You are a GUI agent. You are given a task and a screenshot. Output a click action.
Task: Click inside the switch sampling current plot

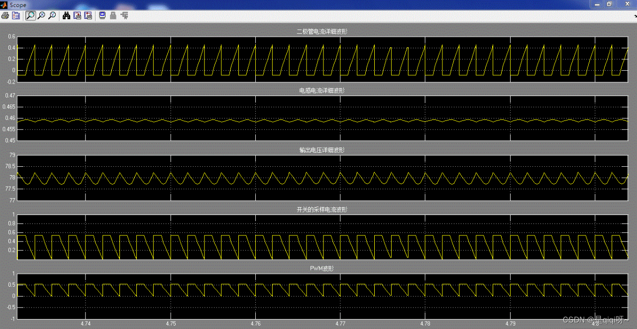[323, 237]
